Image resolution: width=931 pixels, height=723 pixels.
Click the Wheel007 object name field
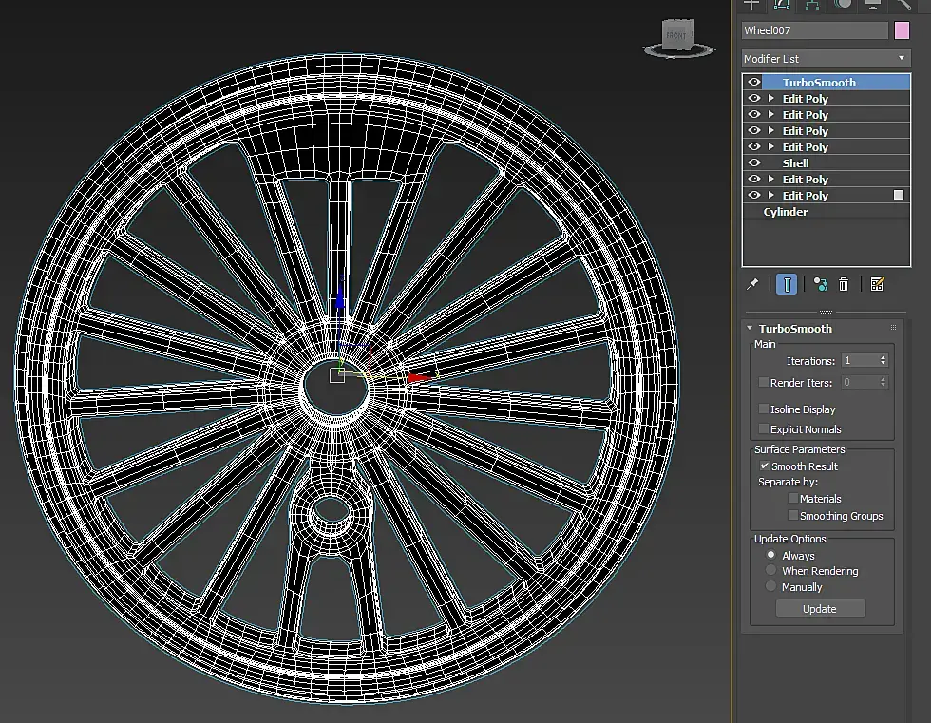(x=814, y=30)
